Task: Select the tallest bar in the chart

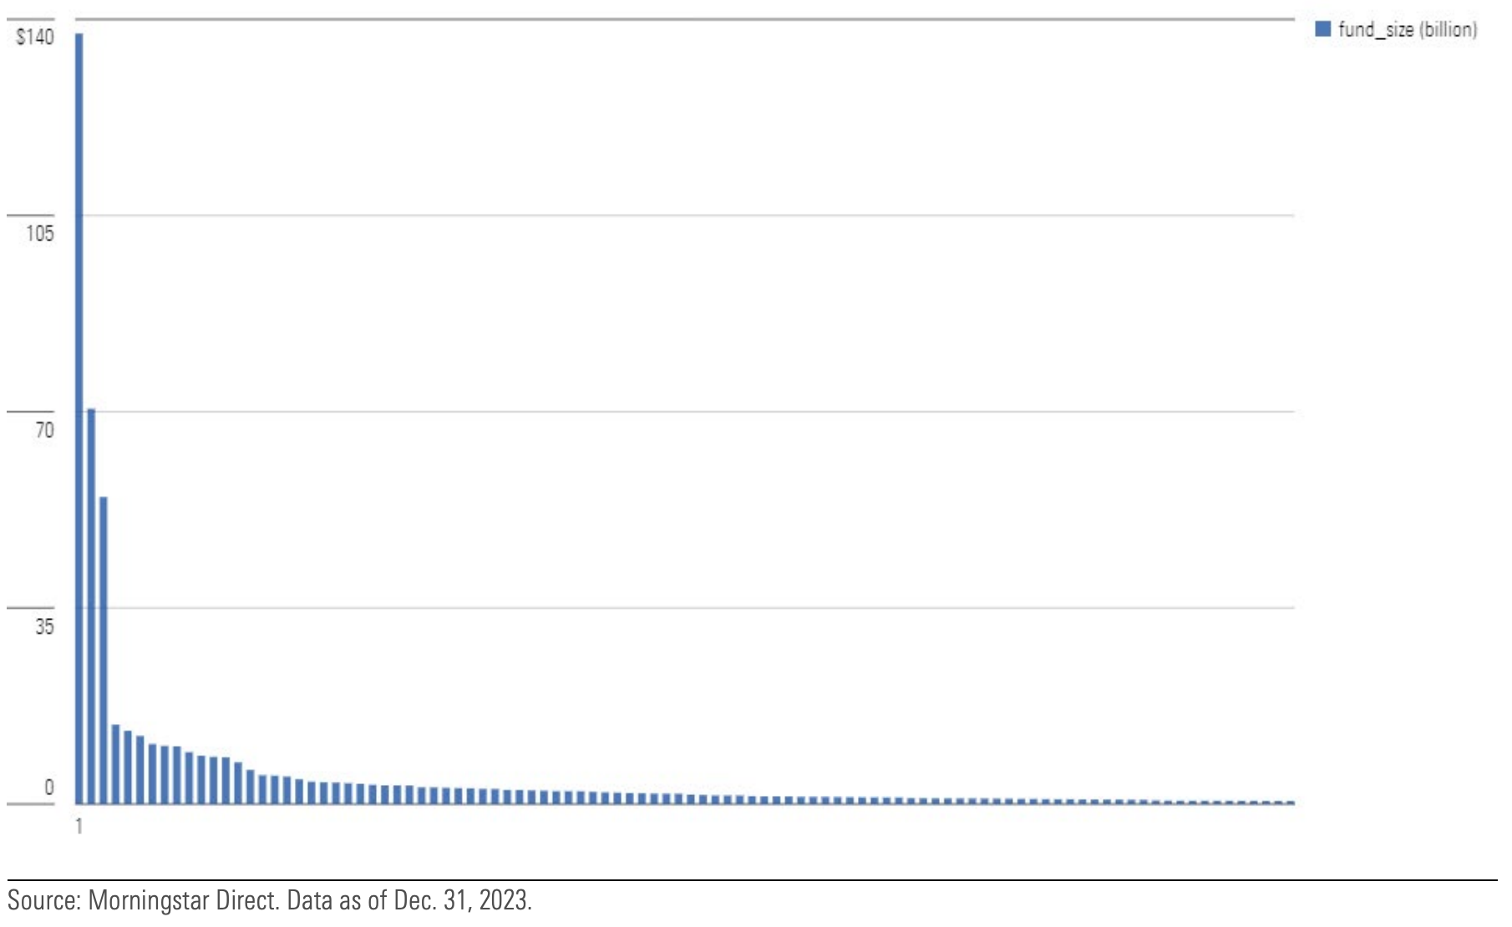Action: 79,418
